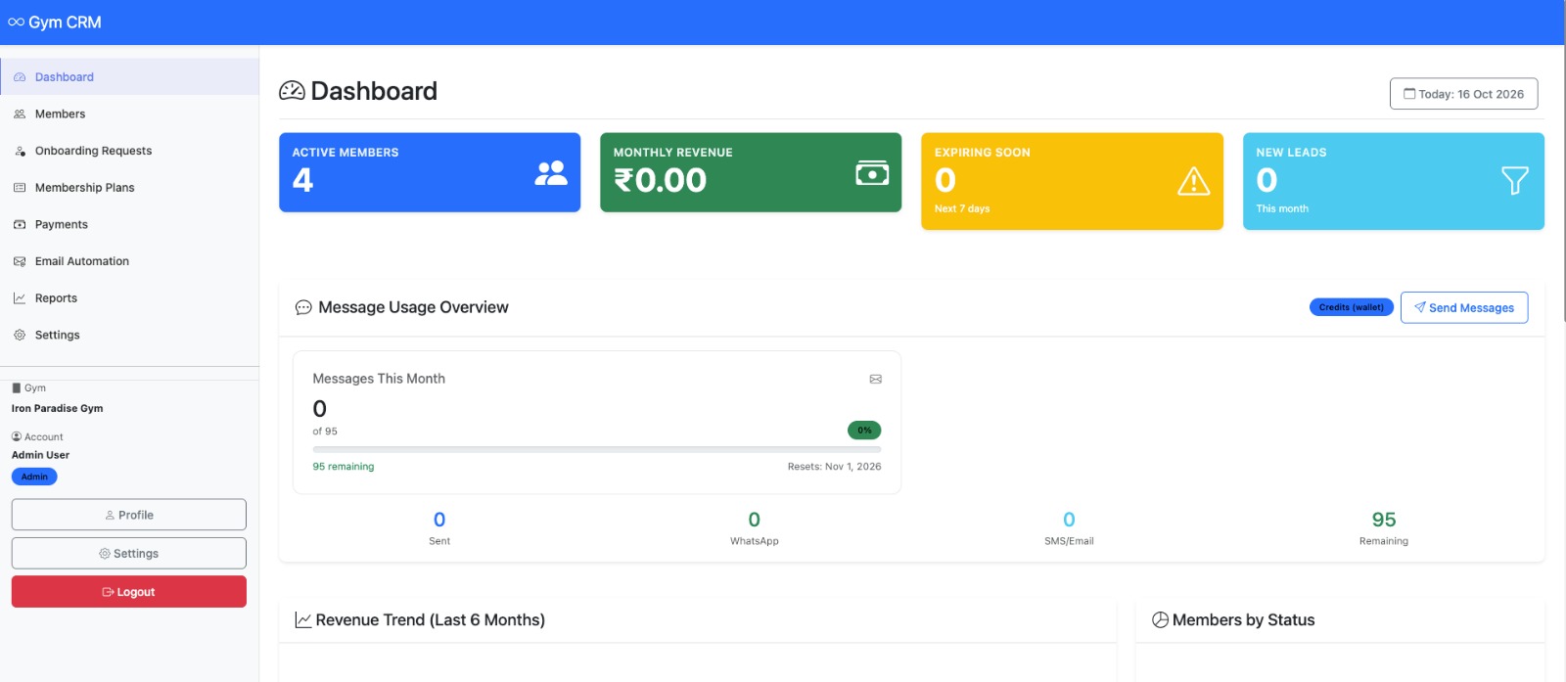Viewport: 1566px width, 682px height.
Task: Click the pie chart icon beside Members by Status
Action: [x=1160, y=620]
